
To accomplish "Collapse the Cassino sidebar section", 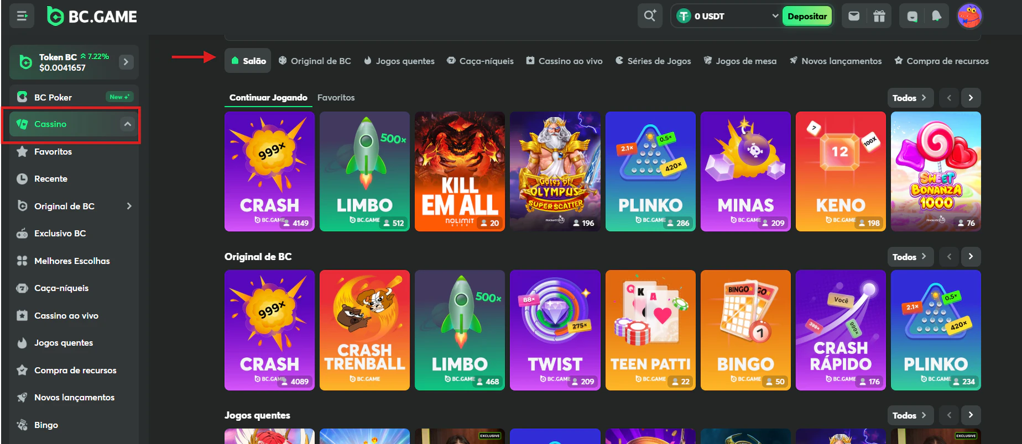I will 128,124.
